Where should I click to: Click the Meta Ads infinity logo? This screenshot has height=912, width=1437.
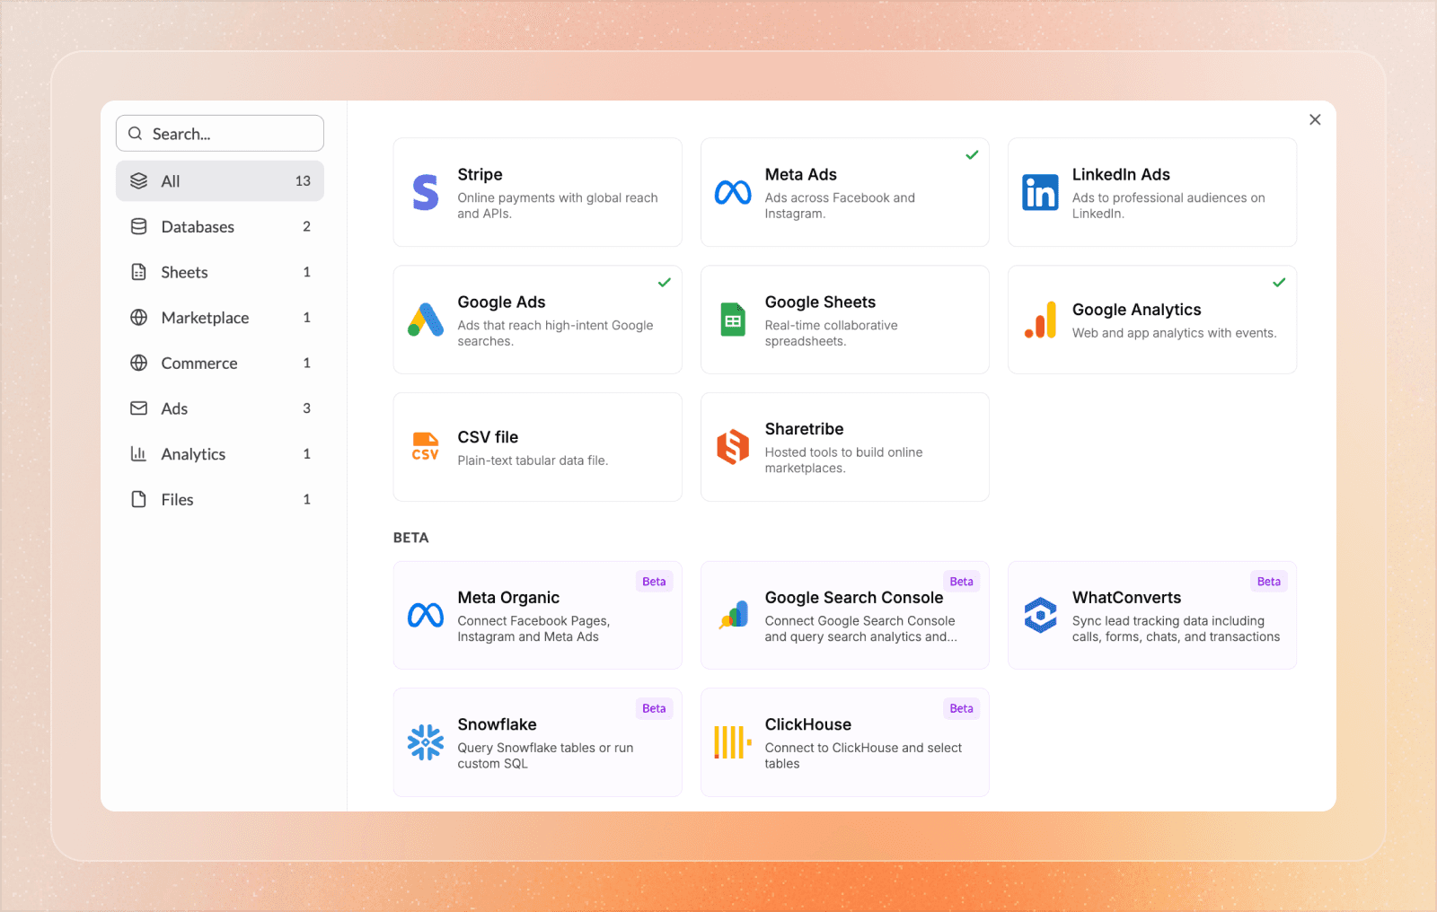733,192
